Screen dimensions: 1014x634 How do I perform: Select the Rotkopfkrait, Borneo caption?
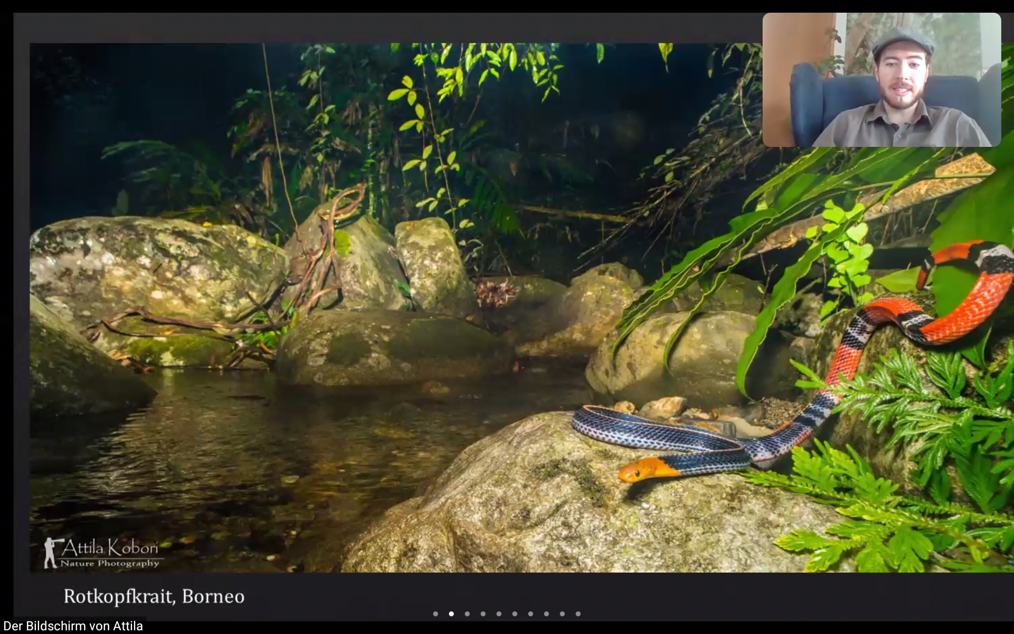pos(154,596)
